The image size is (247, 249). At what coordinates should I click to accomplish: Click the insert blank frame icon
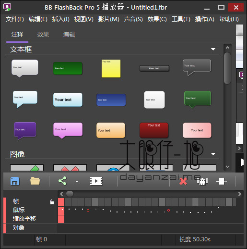(222, 181)
